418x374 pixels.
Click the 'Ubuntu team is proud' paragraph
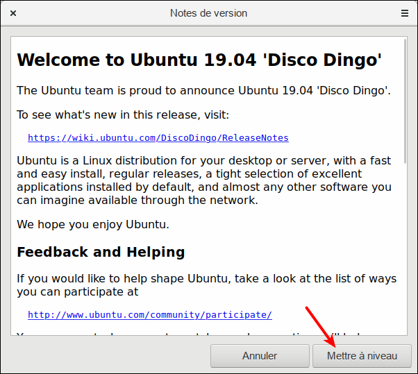[x=203, y=90]
